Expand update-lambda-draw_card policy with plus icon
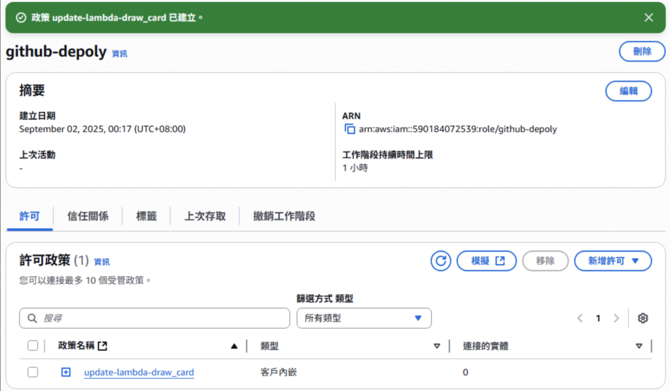 [x=66, y=372]
